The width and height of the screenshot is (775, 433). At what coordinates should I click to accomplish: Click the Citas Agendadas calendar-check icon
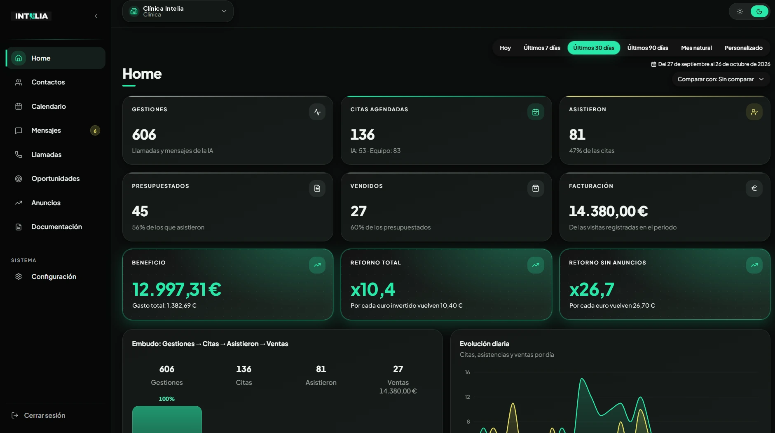coord(536,112)
